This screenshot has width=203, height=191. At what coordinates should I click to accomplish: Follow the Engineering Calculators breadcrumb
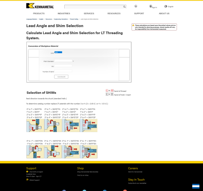click(61, 19)
